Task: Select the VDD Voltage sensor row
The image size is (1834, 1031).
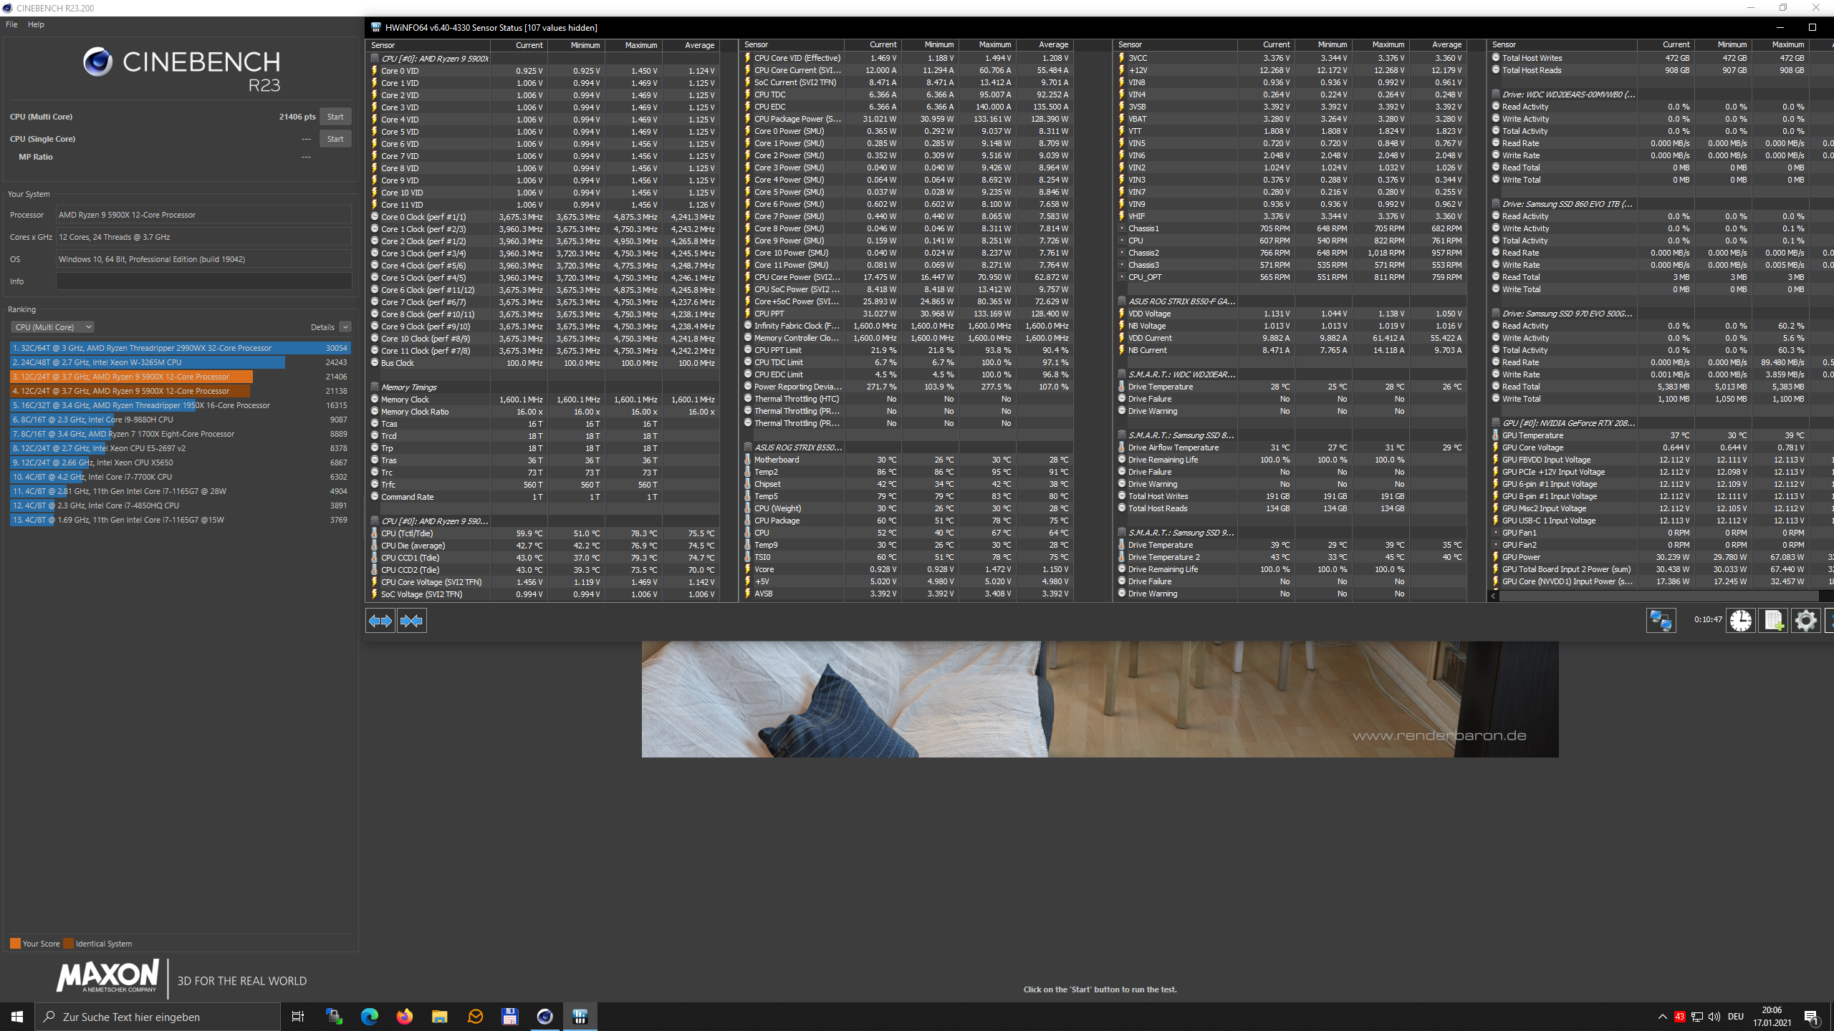Action: (1291, 314)
